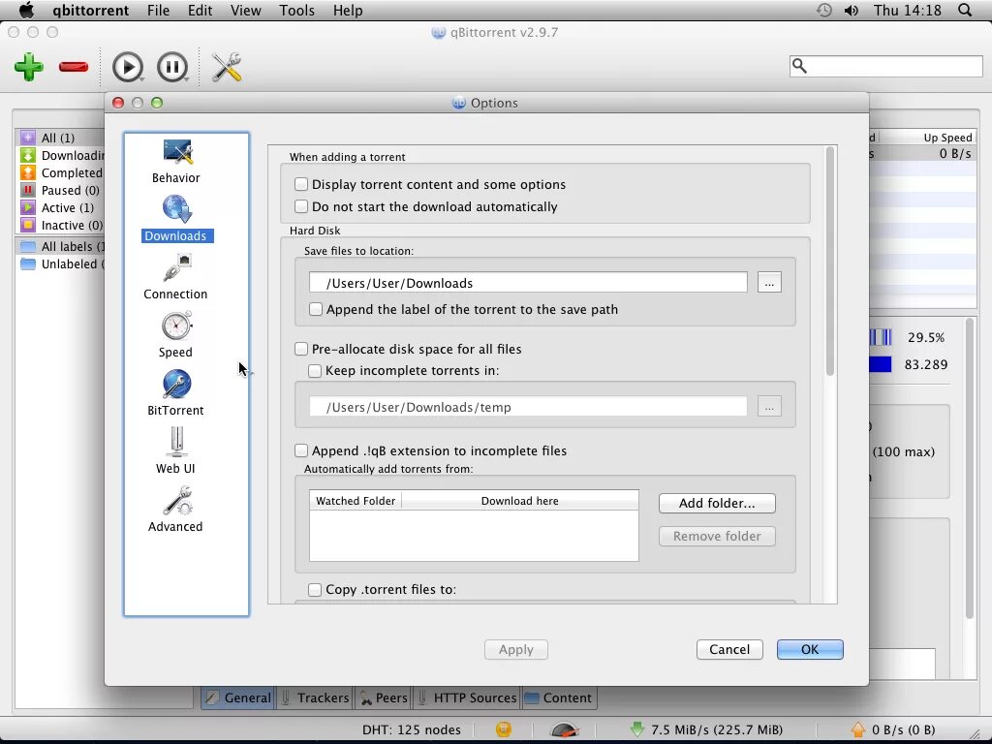Switch to the General tab

pyautogui.click(x=238, y=697)
